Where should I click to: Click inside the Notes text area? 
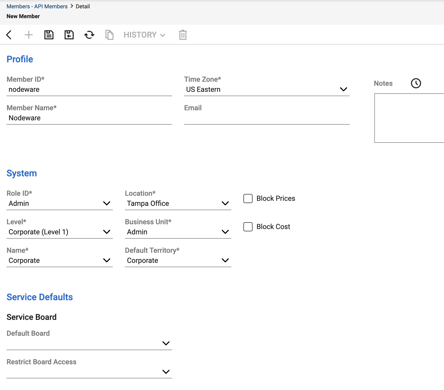pyautogui.click(x=409, y=118)
